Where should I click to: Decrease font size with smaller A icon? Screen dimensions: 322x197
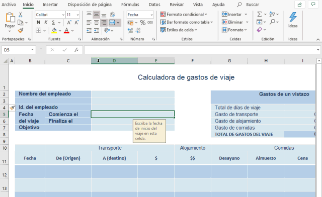tap(76, 23)
